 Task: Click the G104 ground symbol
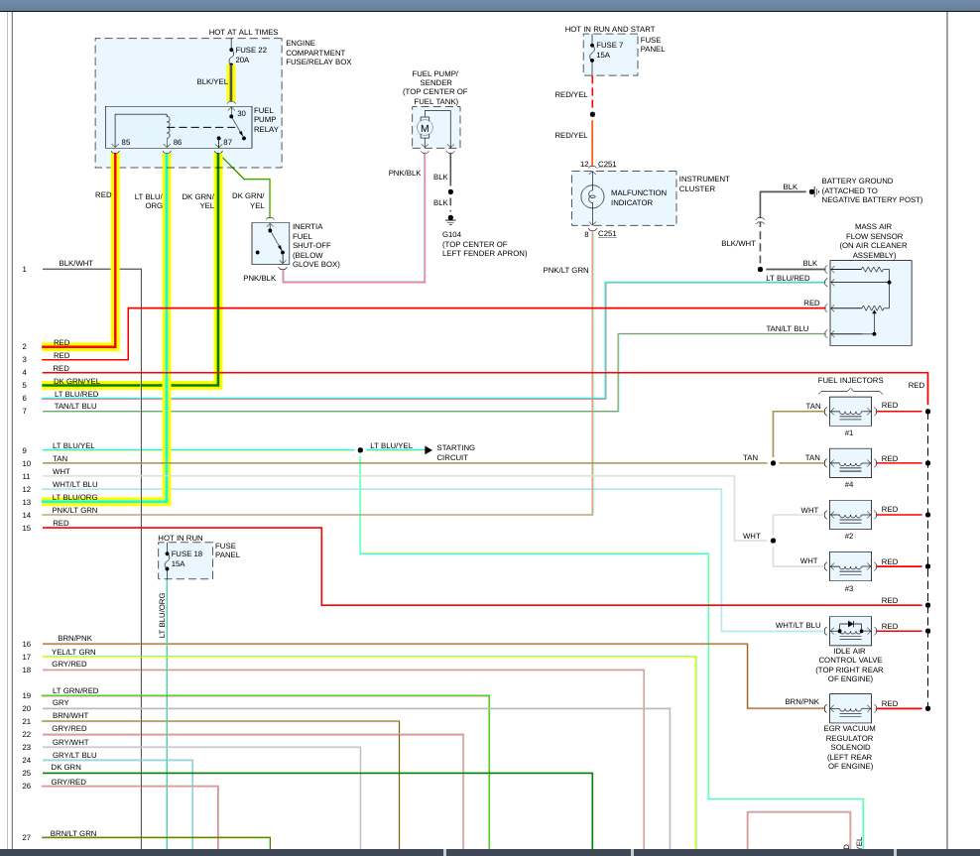(x=450, y=219)
